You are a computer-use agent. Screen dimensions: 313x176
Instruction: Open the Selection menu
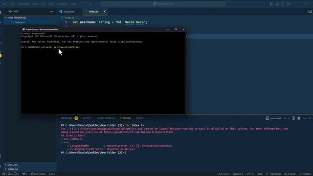(23, 4)
